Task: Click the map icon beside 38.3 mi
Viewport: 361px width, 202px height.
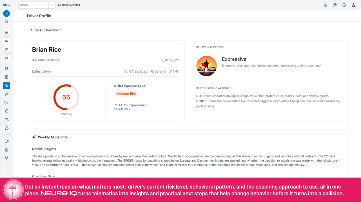Action: [152, 72]
